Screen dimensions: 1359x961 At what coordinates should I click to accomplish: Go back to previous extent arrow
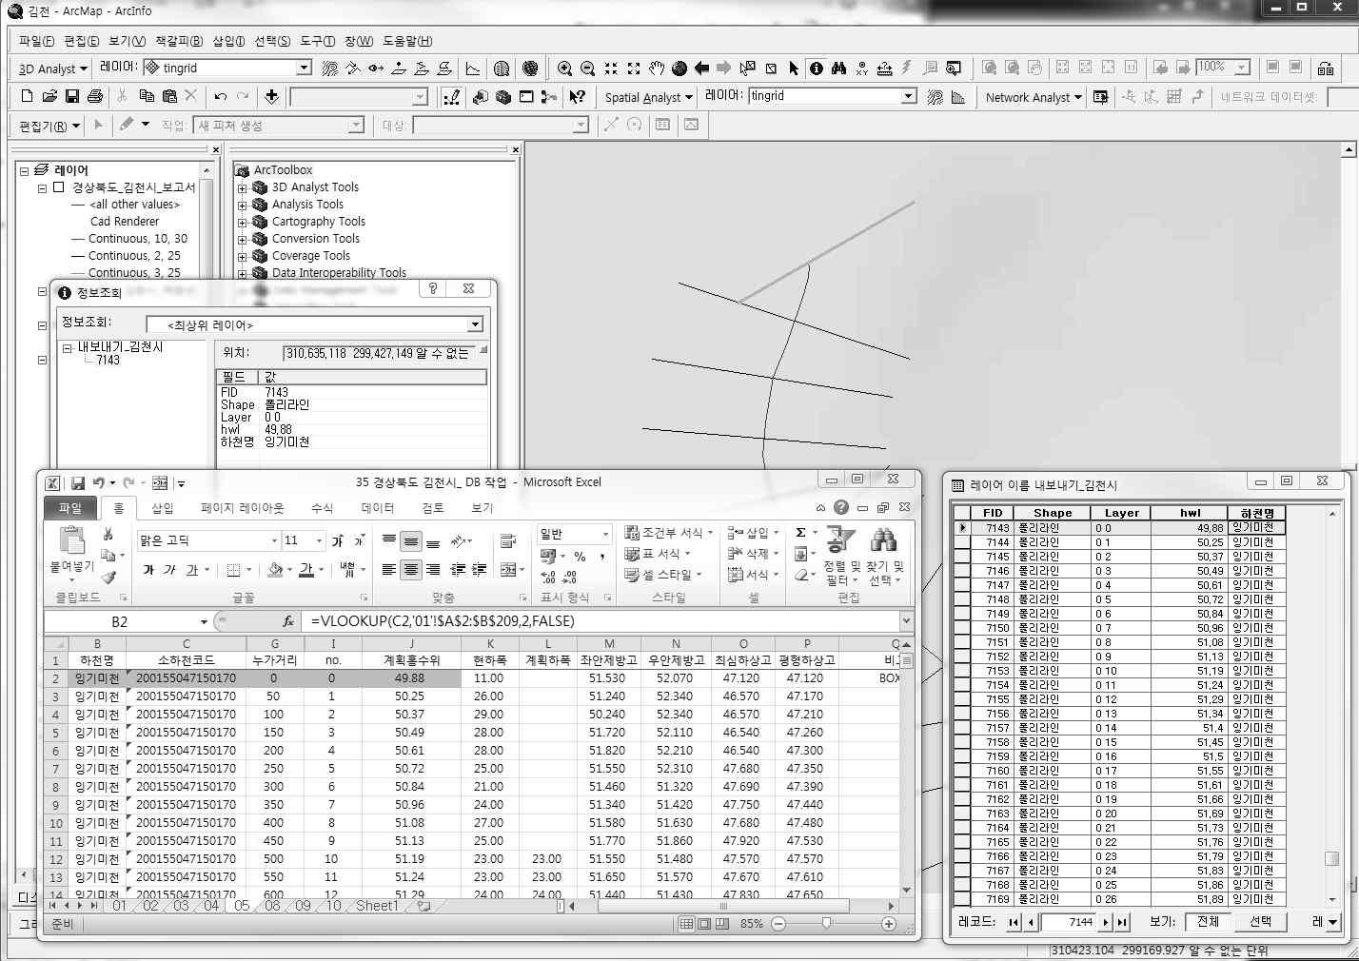point(701,69)
